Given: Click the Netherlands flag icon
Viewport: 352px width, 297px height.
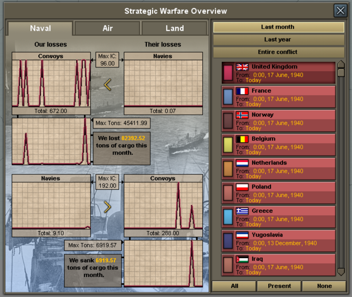Looking at the screenshot, I should 242,163.
